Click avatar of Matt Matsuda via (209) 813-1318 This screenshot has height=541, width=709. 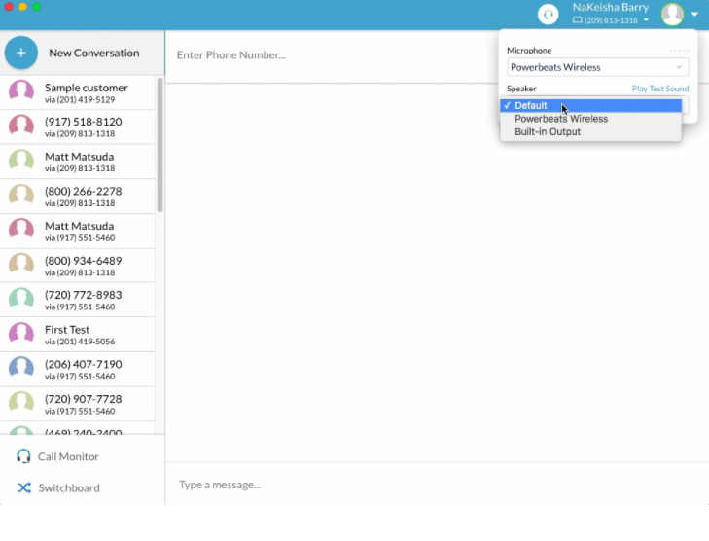click(x=21, y=162)
